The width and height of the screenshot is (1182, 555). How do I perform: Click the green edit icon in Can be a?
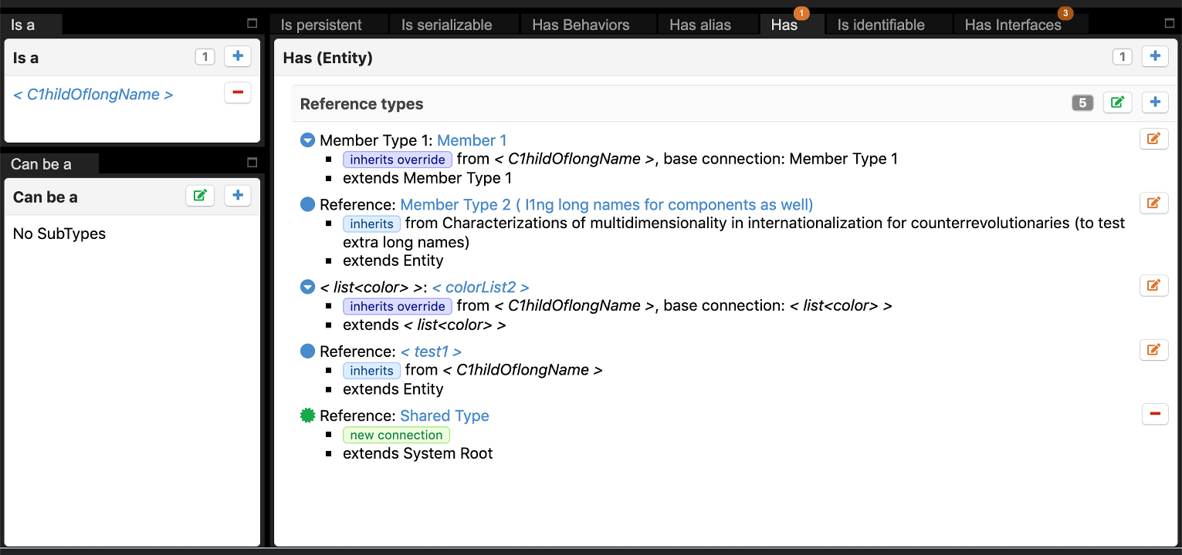(199, 196)
